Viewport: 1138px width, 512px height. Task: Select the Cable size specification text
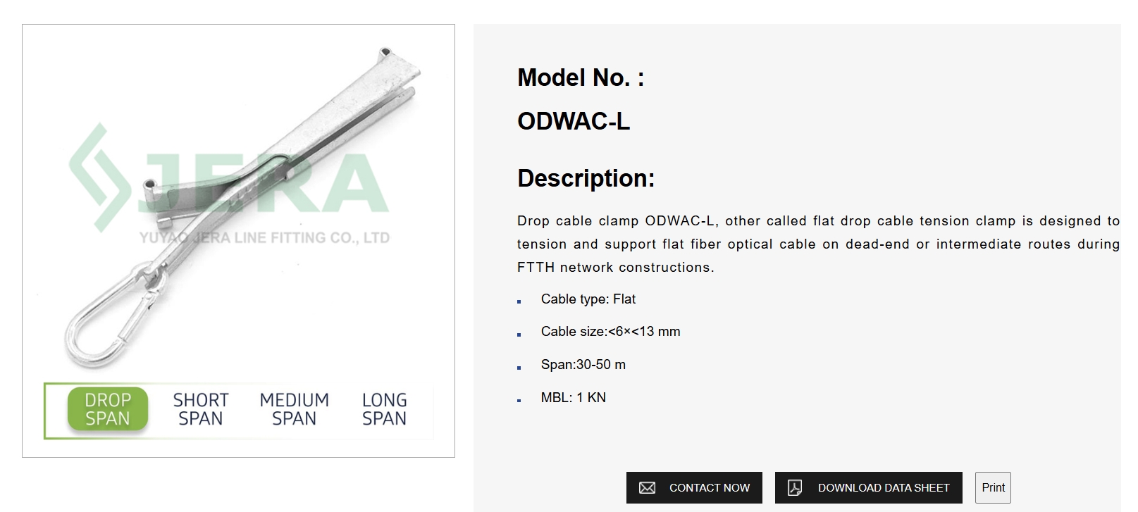click(x=609, y=331)
